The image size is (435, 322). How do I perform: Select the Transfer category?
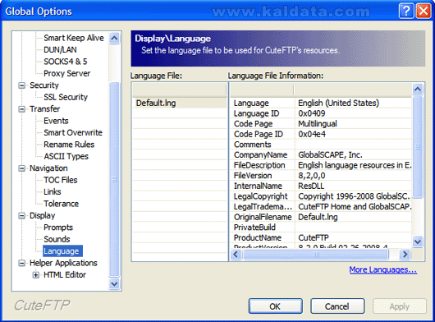pyautogui.click(x=44, y=108)
